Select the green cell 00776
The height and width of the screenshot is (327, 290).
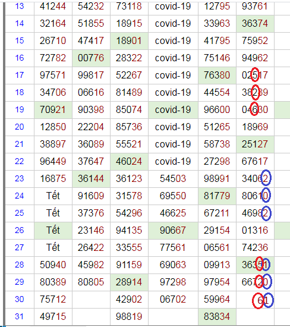[91, 58]
